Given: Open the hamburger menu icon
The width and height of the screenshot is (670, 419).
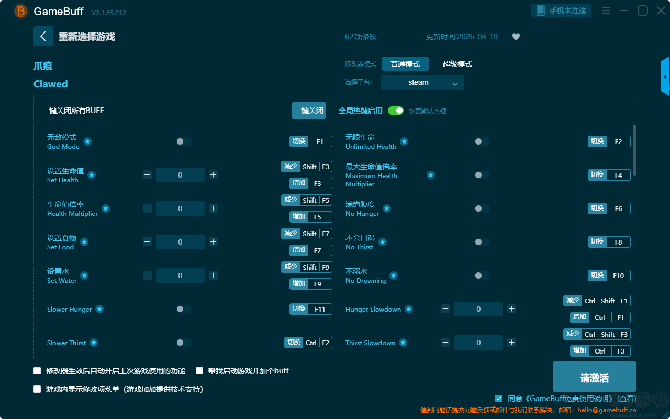Looking at the screenshot, I should coord(606,10).
